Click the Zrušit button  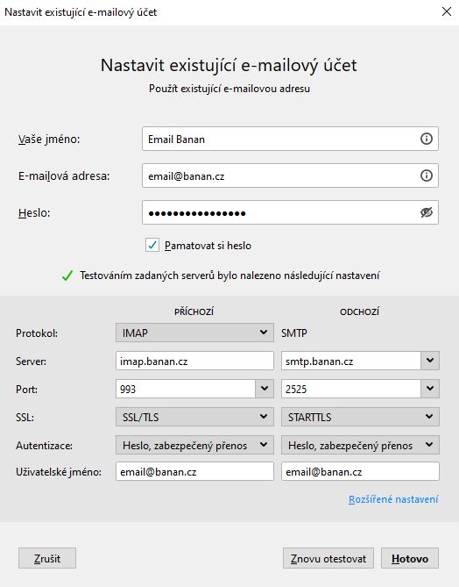click(47, 558)
